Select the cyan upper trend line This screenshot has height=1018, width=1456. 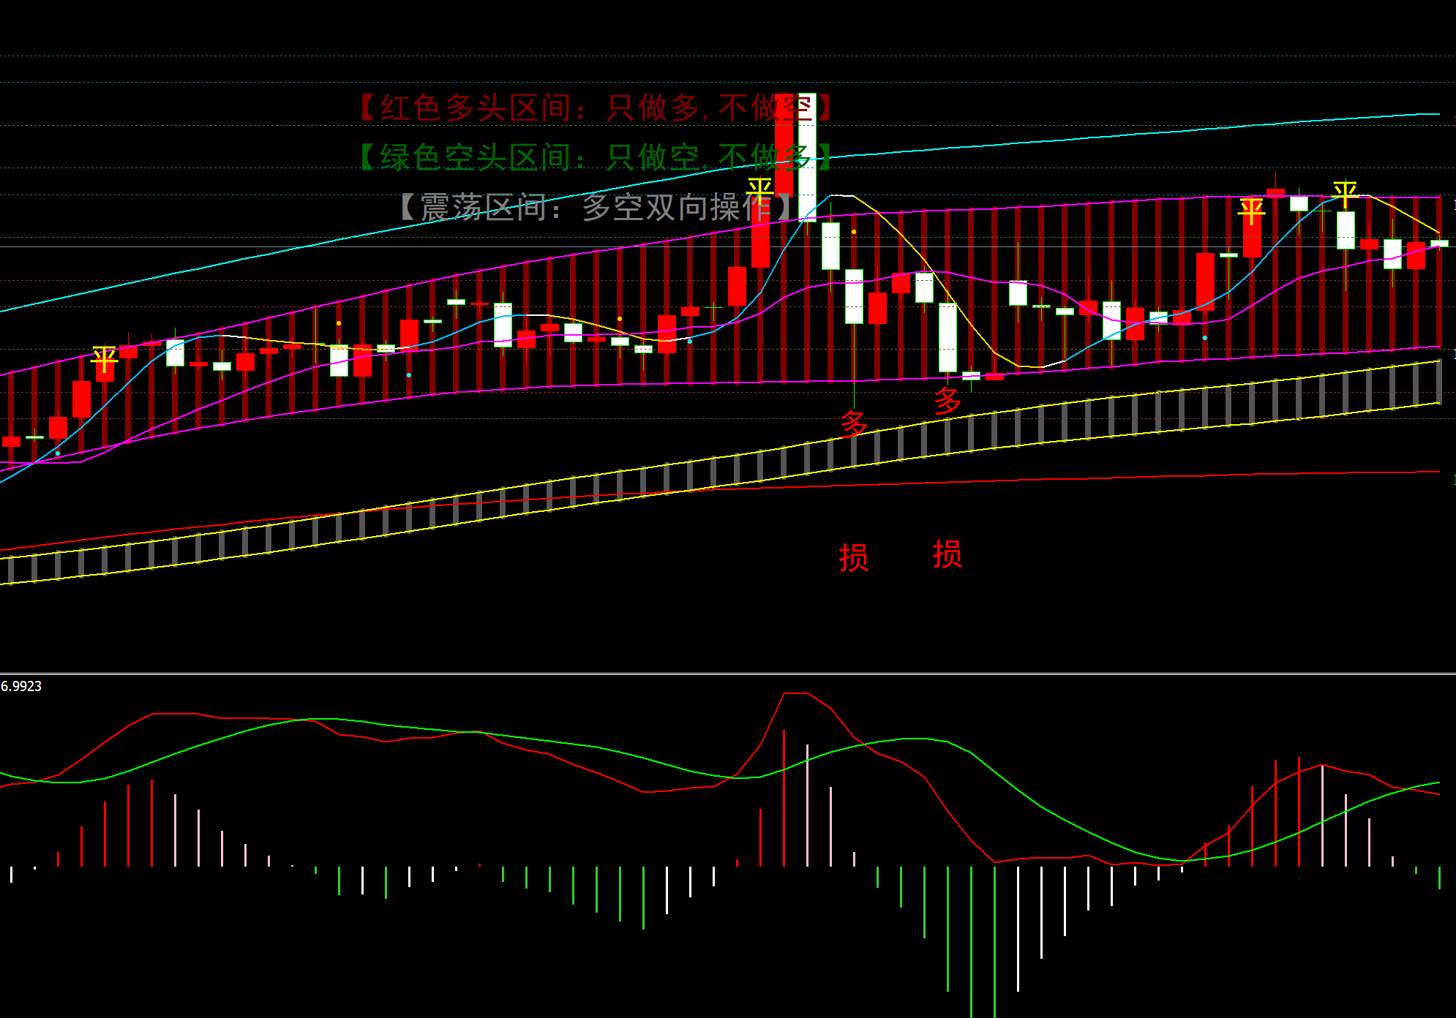tap(1097, 137)
